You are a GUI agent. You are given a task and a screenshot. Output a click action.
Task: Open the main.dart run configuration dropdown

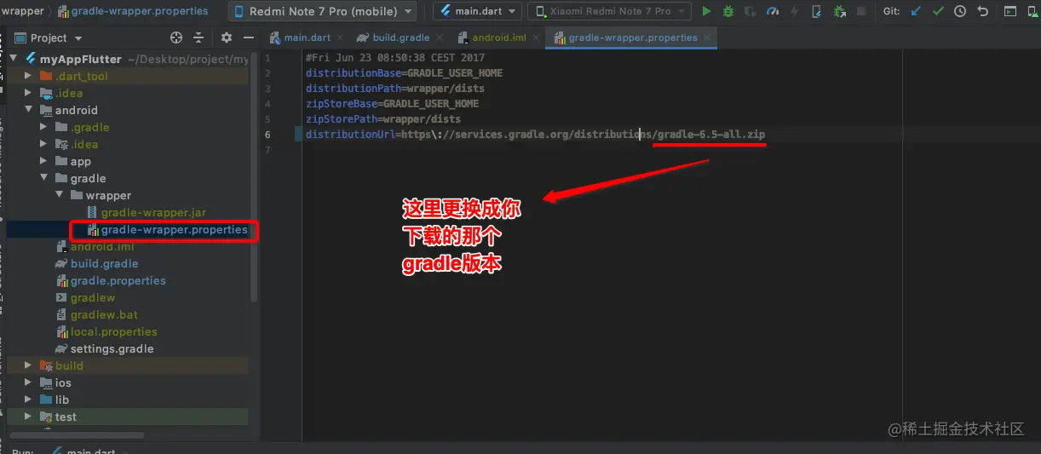(477, 11)
